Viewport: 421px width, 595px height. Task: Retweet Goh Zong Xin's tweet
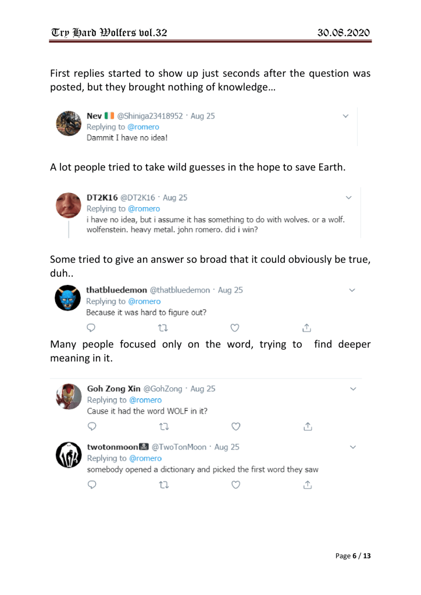click(163, 426)
